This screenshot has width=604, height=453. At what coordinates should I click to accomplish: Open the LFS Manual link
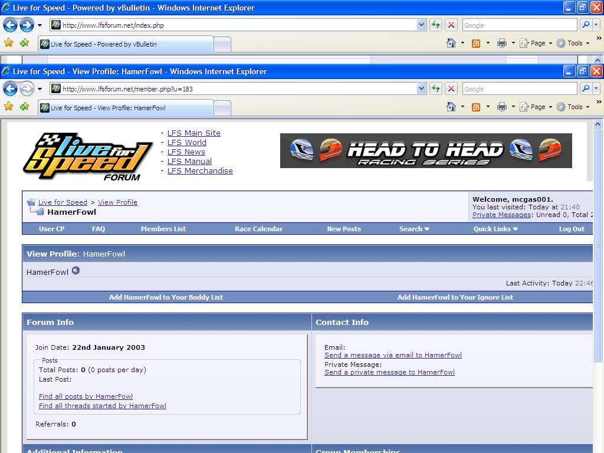point(189,162)
